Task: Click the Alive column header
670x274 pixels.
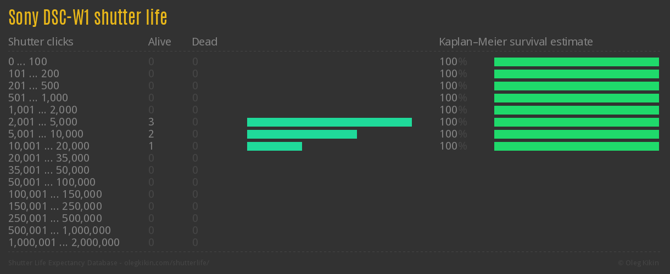Action: tap(160, 42)
